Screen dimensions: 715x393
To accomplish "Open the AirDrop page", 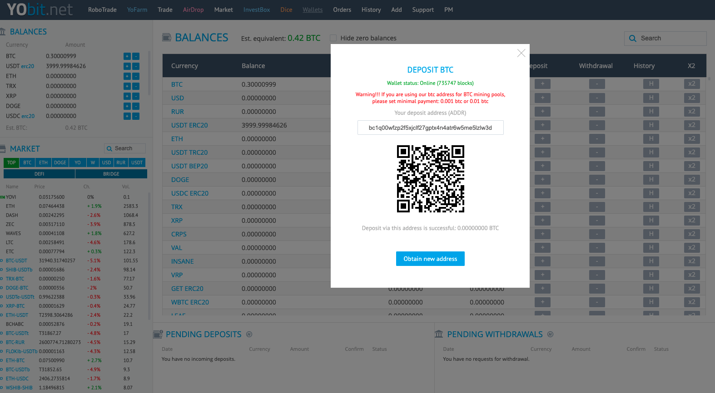I will tap(193, 10).
